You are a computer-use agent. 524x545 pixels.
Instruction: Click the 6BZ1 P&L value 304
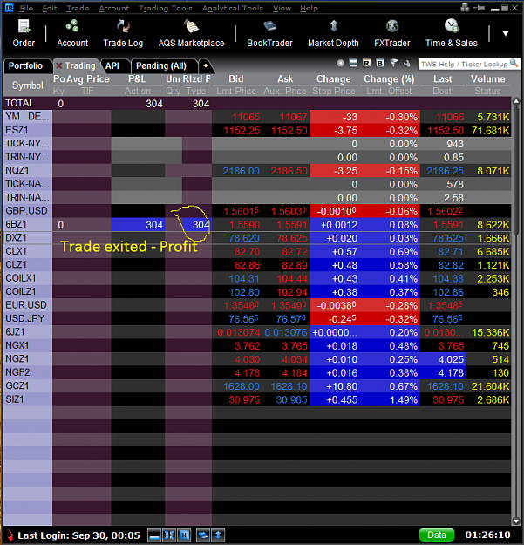click(x=154, y=225)
